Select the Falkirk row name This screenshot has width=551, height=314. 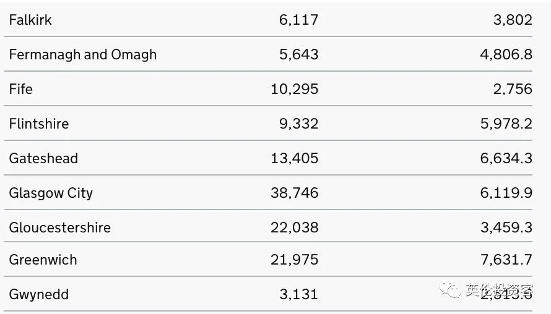30,20
